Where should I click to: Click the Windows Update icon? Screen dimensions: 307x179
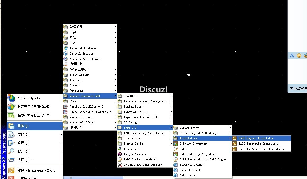(x=11, y=98)
